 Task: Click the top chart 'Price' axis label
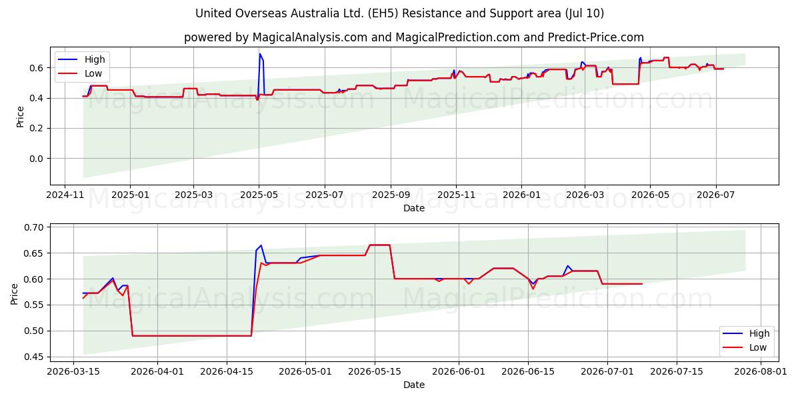click(x=20, y=116)
